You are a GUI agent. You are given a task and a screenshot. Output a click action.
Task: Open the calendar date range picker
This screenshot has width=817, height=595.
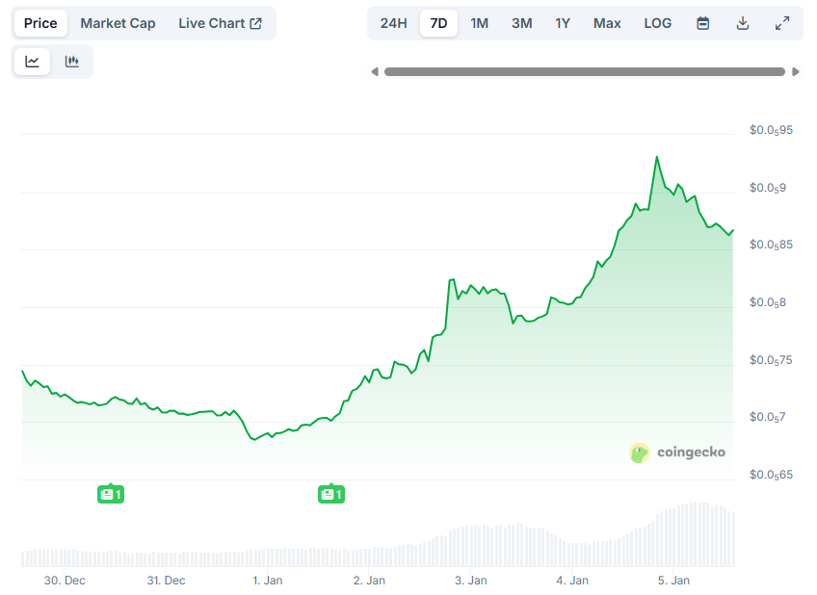[x=702, y=22]
